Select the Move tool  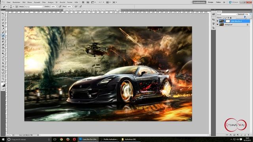[x=3, y=13]
